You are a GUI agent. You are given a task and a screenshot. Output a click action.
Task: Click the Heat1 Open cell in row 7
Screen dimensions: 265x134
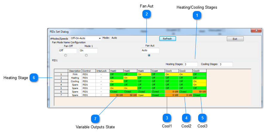pos(144,95)
